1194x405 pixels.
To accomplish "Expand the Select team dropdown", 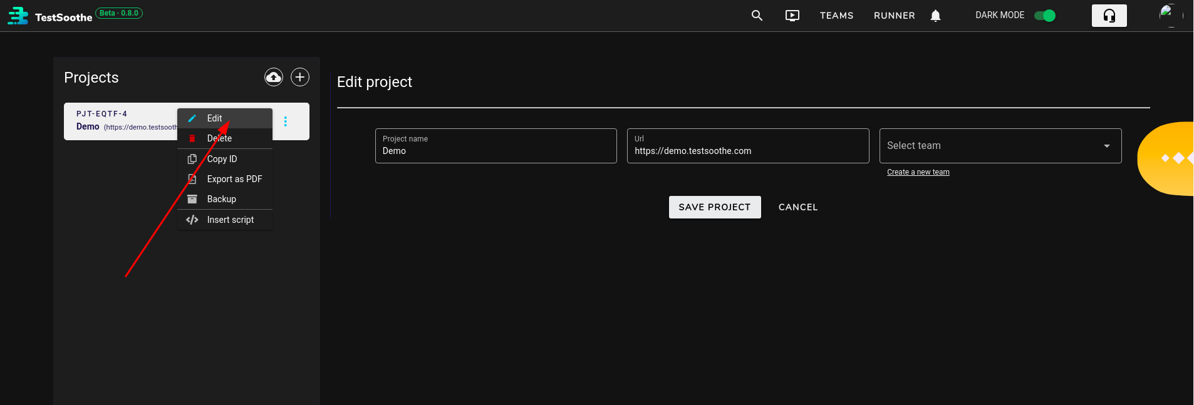I will pos(1000,146).
